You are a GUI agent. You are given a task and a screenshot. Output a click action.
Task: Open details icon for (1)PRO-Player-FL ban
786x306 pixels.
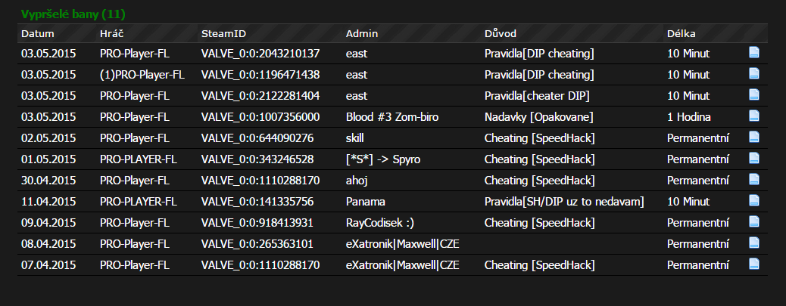(754, 73)
